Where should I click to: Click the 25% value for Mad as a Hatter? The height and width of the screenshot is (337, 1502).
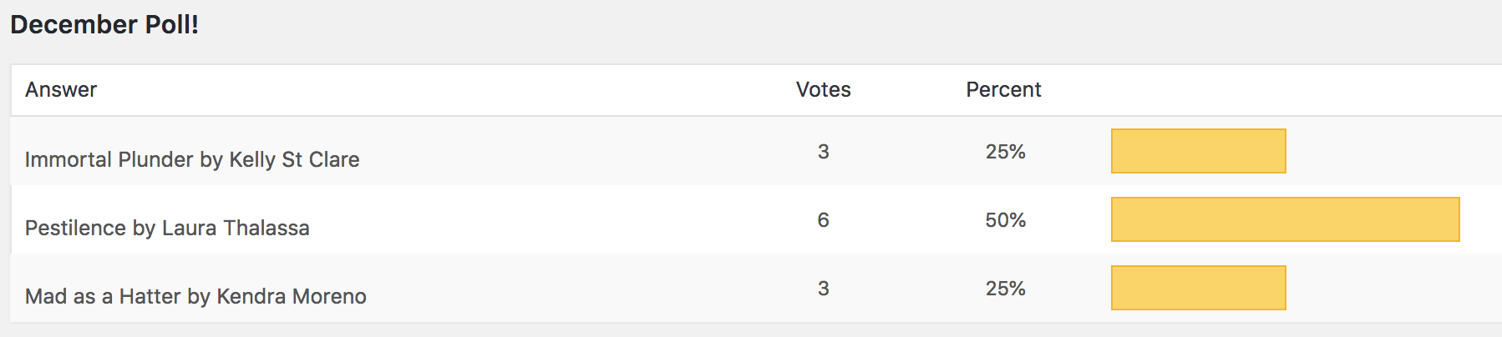1005,288
